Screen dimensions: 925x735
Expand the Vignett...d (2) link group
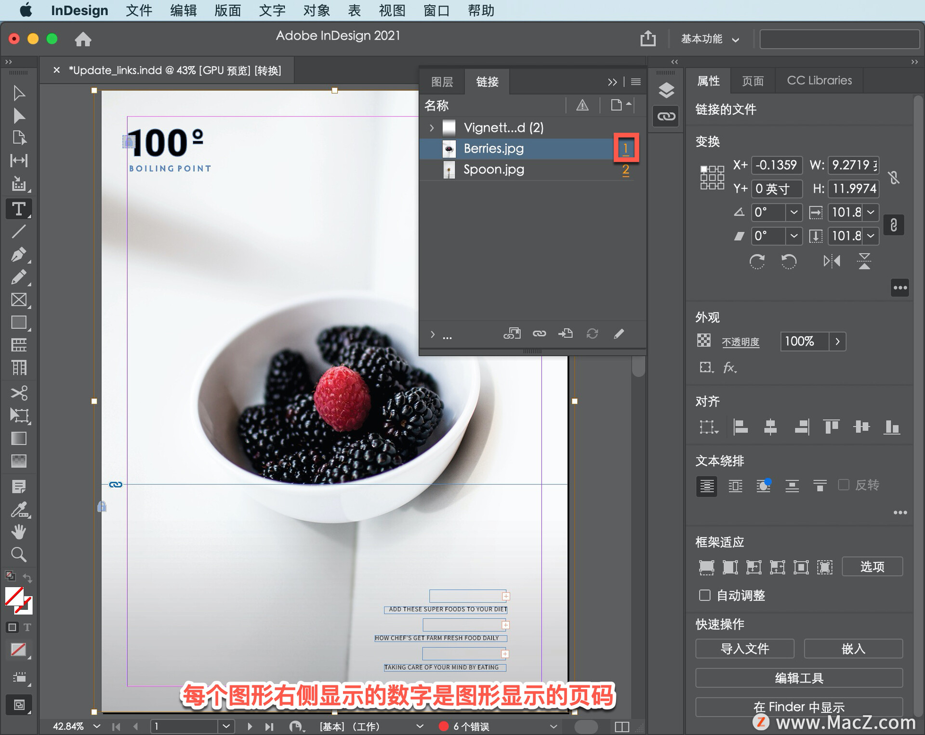[432, 128]
